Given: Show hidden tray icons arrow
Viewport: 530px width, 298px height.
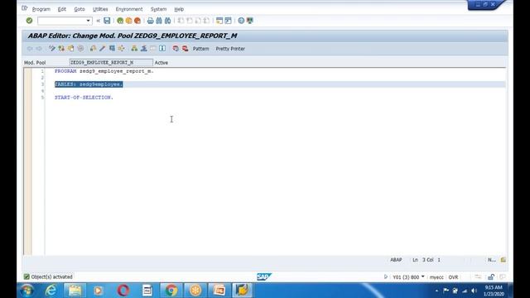Looking at the screenshot, I should pos(436,291).
